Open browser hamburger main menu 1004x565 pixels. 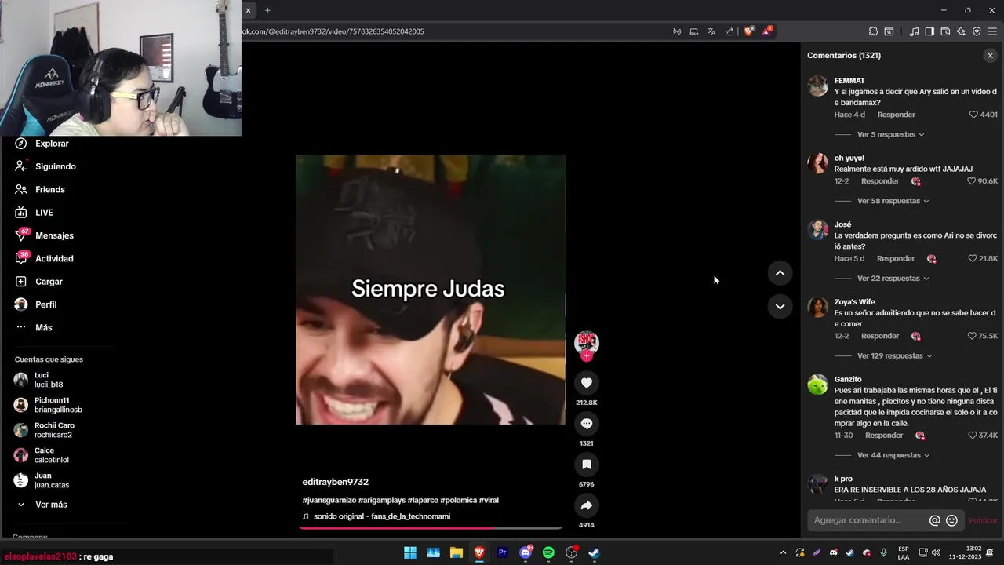(x=992, y=31)
